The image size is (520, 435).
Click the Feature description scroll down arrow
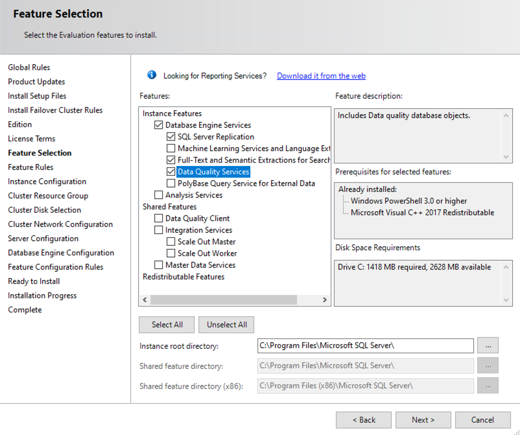coord(506,156)
